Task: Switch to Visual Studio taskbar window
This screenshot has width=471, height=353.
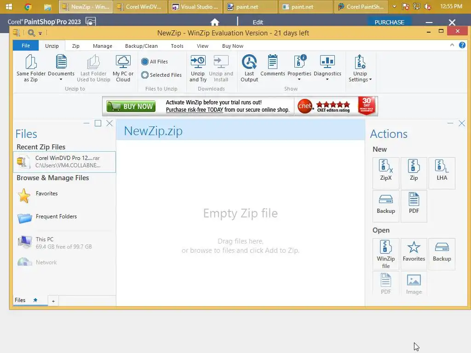Action: 195,6
